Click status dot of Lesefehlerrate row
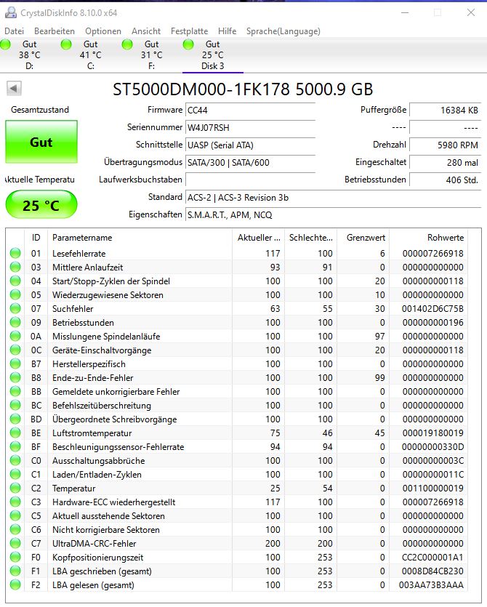The height and width of the screenshot is (607, 487). 15,253
